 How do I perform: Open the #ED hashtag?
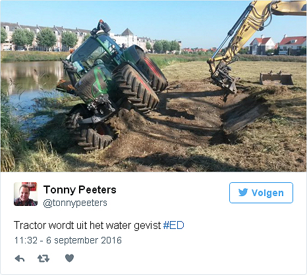point(173,225)
